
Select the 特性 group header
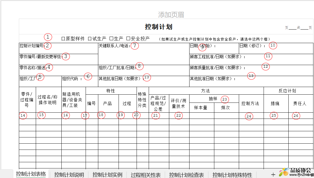(111, 91)
